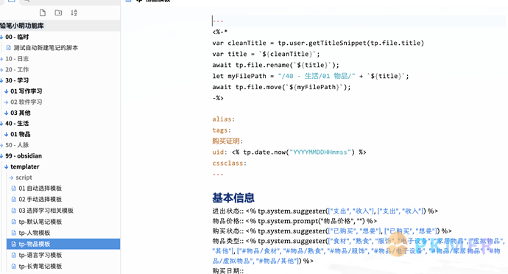Click the New folder icon
This screenshot has height=274, width=508.
[x=58, y=13]
